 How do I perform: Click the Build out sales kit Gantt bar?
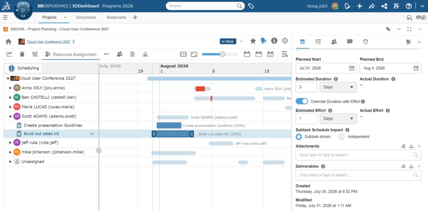click(173, 134)
